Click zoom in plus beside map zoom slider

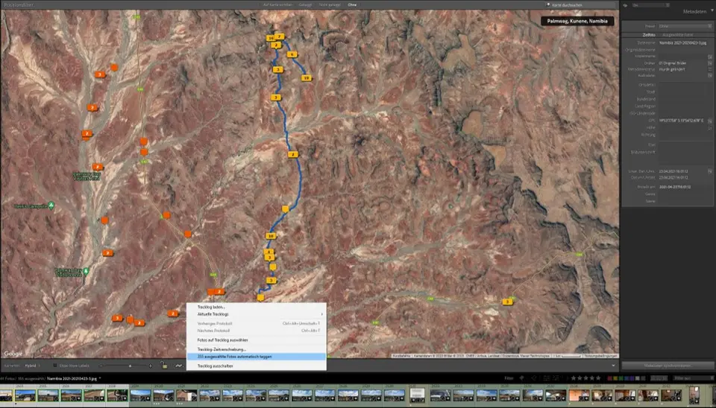tap(150, 366)
